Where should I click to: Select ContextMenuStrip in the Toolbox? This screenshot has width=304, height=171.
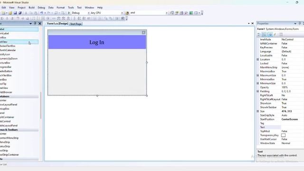click(19, 138)
